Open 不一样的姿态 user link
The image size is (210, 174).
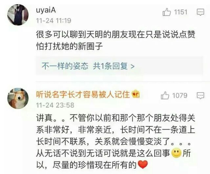point(65,66)
